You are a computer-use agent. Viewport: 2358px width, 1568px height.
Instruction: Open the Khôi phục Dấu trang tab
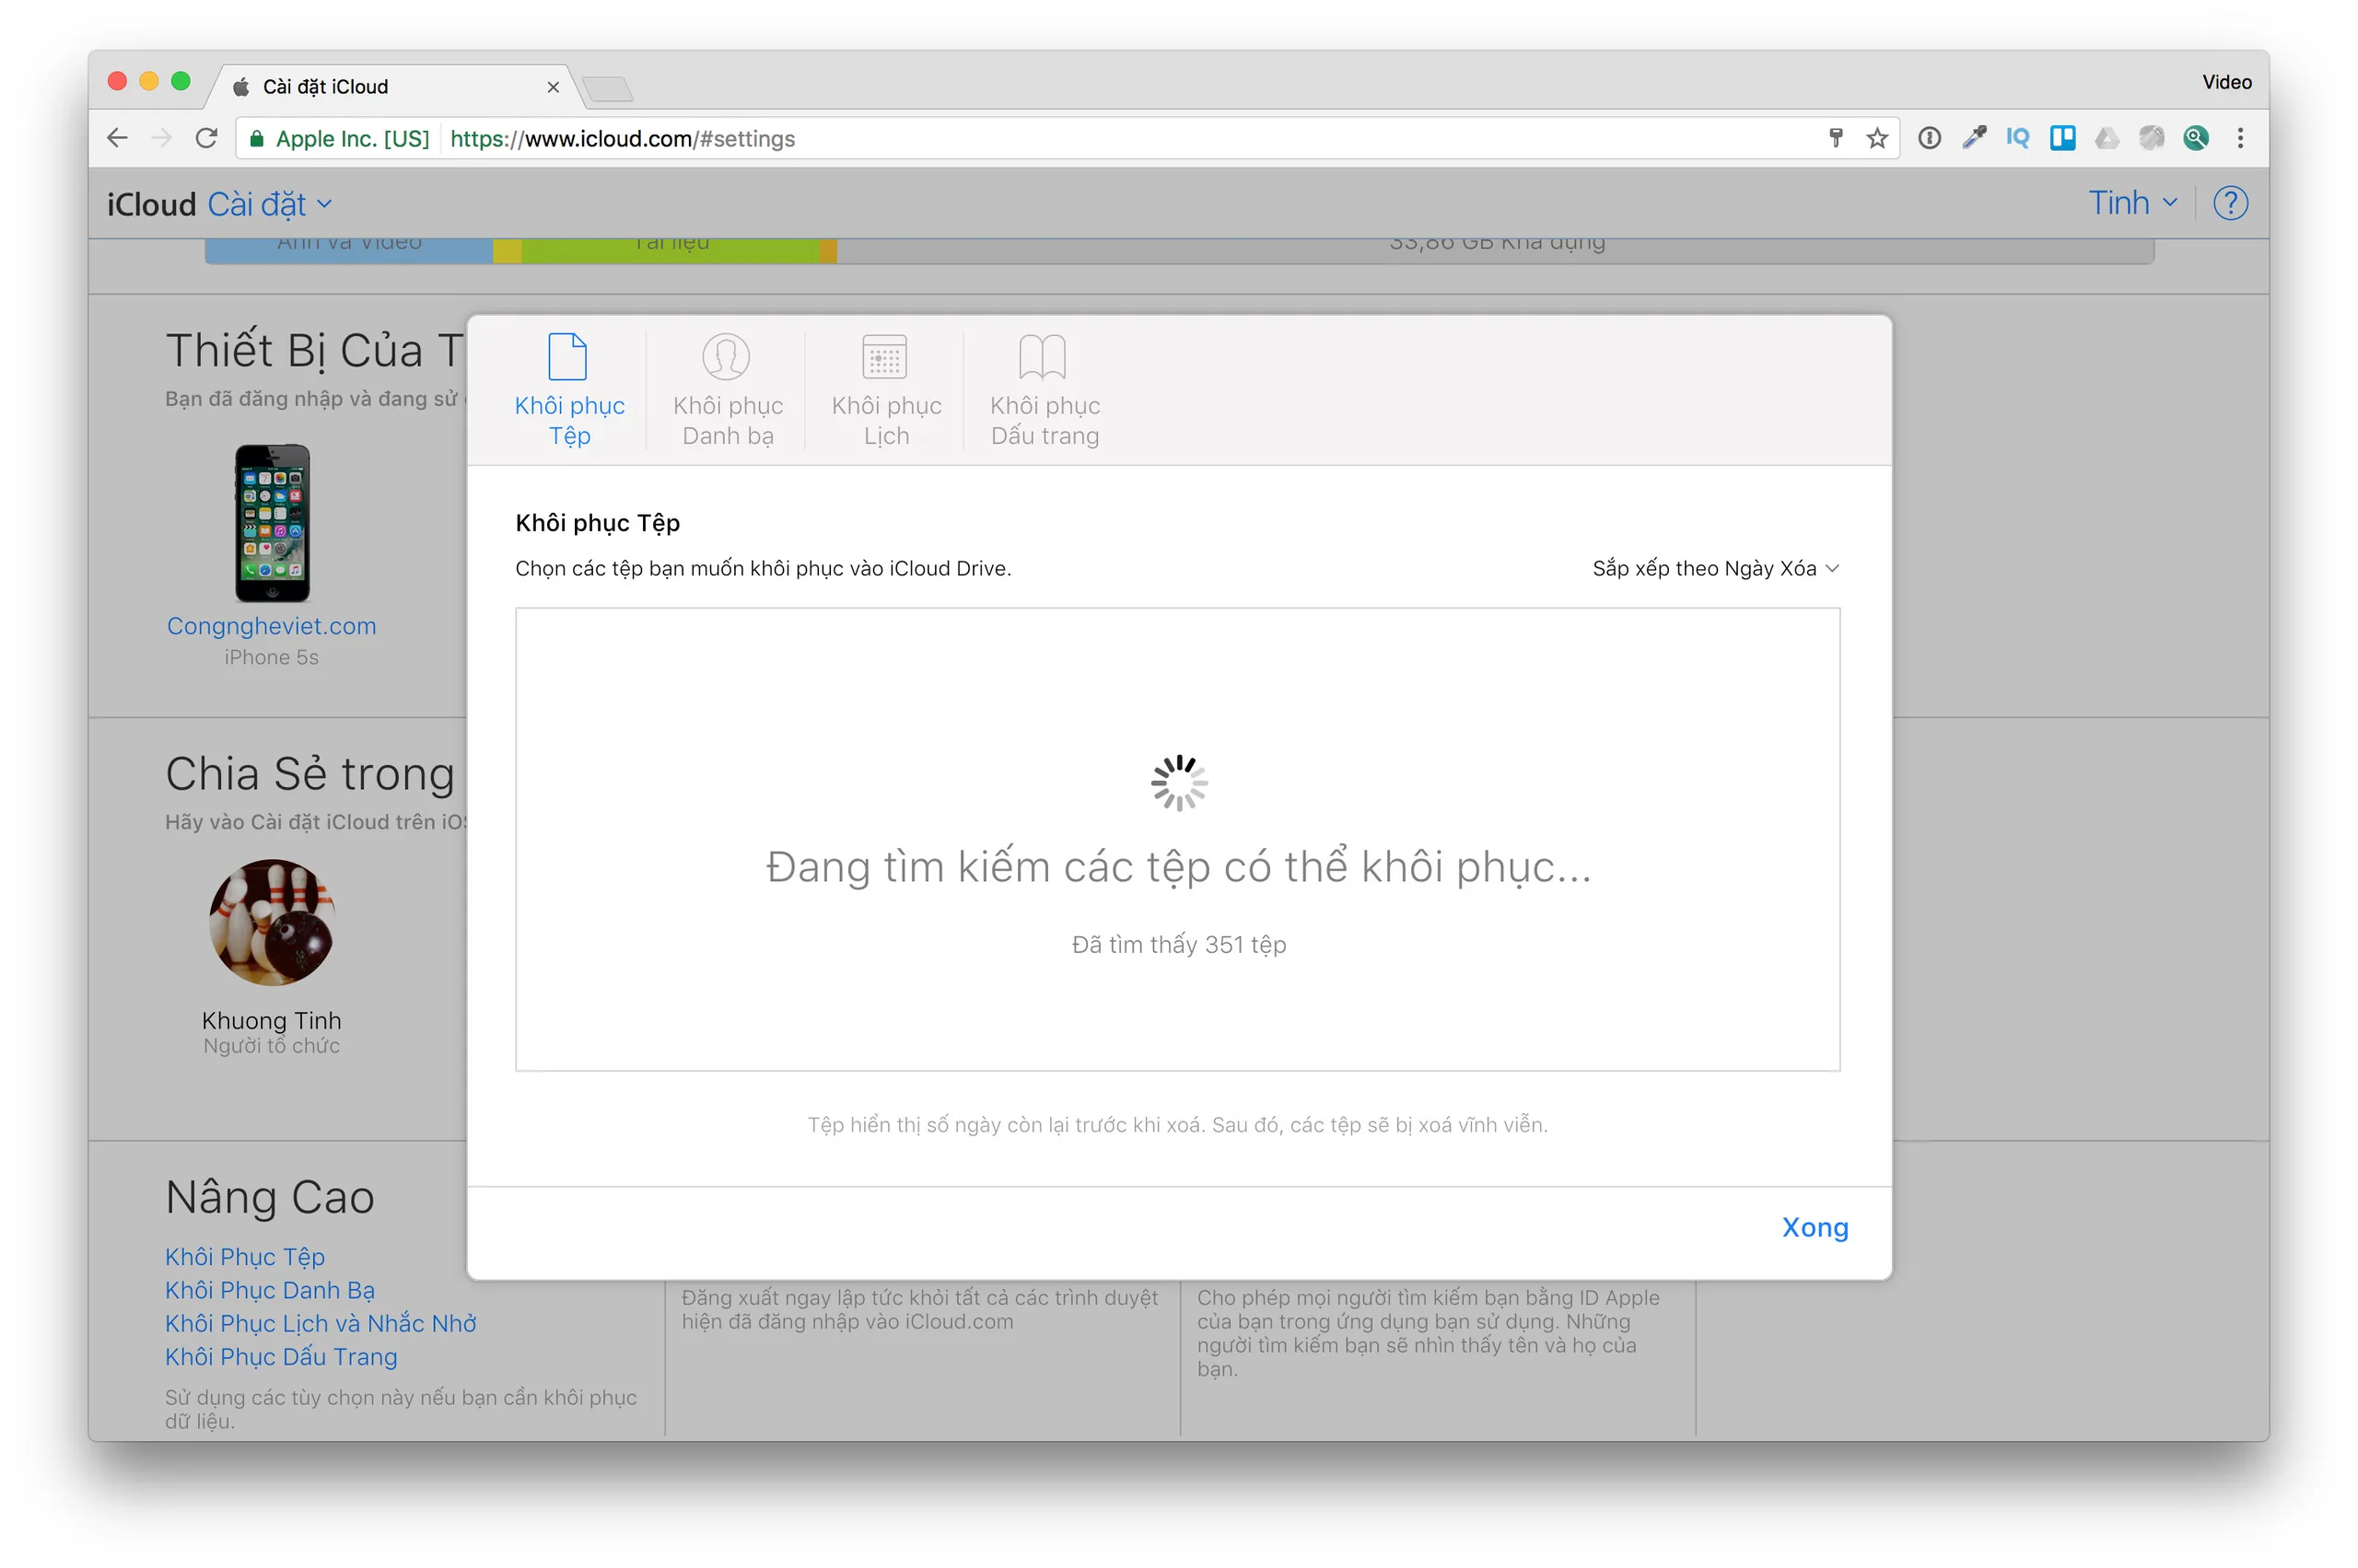1045,390
